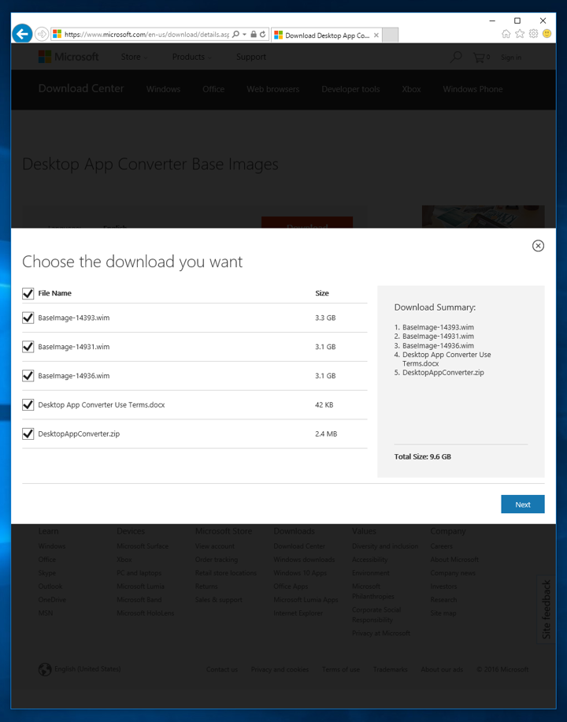This screenshot has height=722, width=567.
Task: Select the Download Desktop App Co... tab
Action: [326, 35]
